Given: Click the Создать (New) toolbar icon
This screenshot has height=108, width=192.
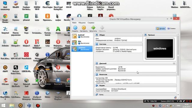Looking at the screenshot, I should click(x=75, y=29).
